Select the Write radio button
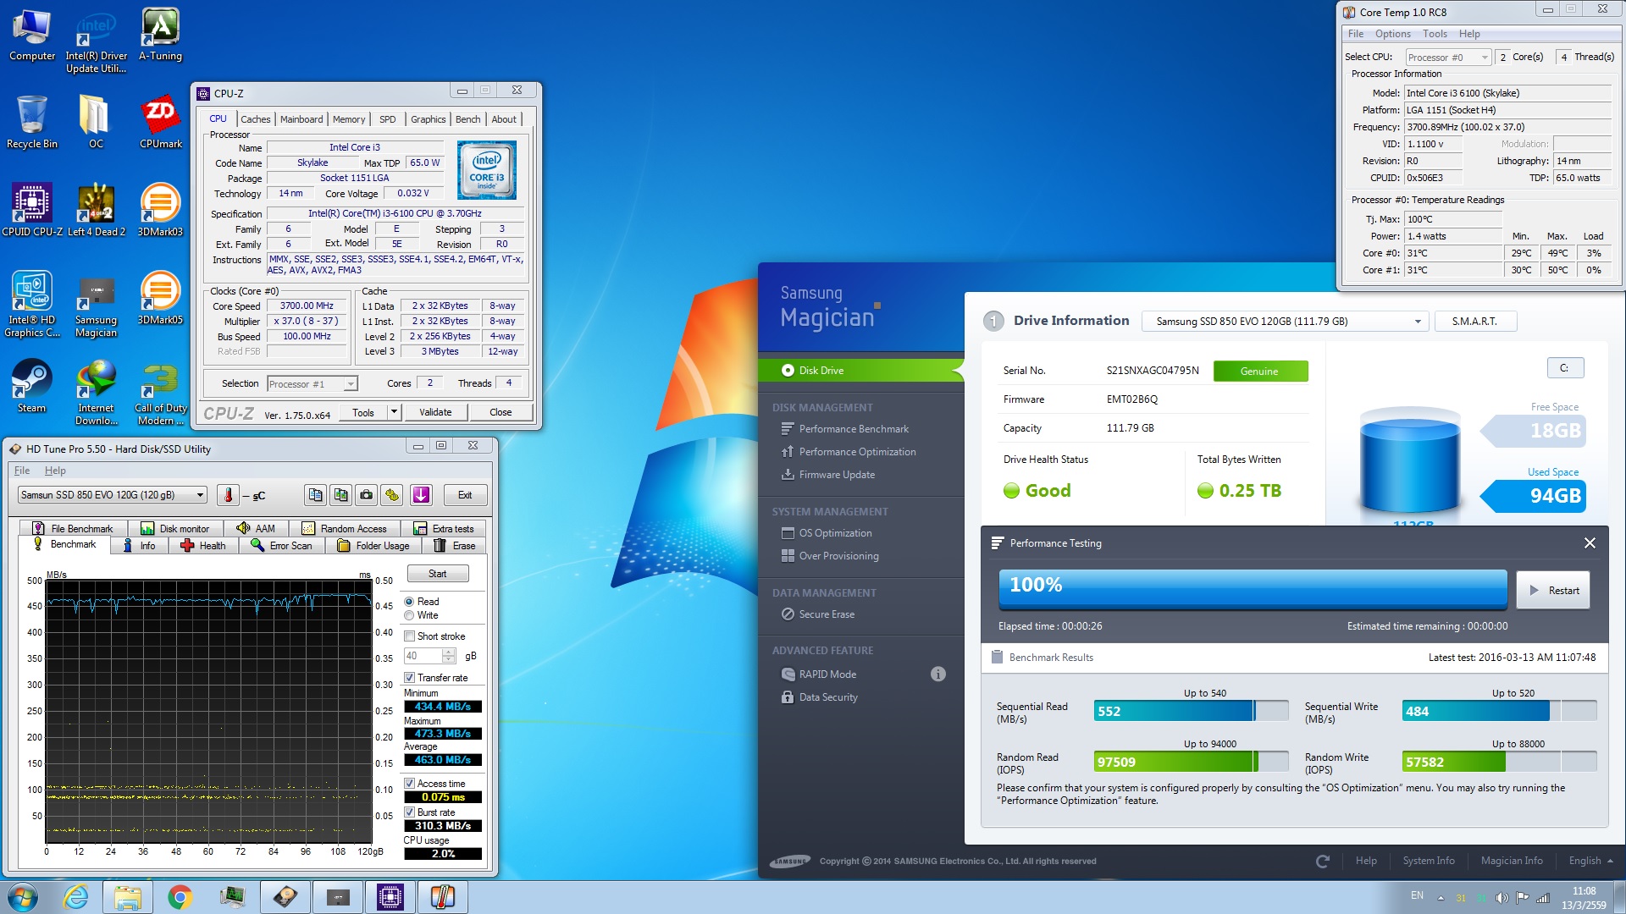1626x914 pixels. click(409, 615)
